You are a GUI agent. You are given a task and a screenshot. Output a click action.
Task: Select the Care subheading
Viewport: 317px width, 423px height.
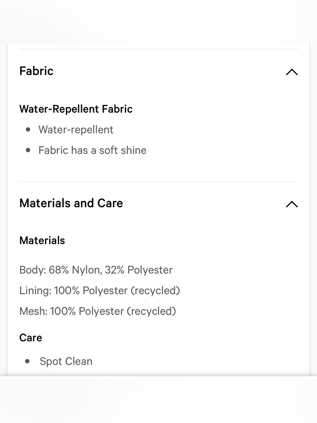tap(30, 338)
